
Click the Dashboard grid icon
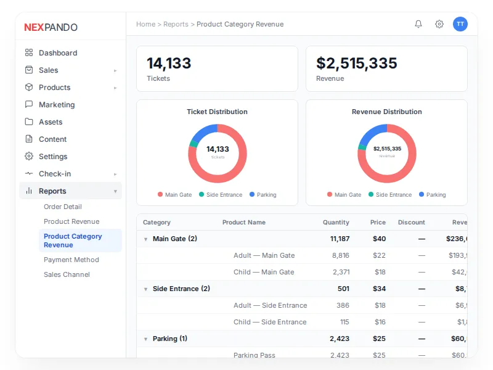(x=29, y=52)
